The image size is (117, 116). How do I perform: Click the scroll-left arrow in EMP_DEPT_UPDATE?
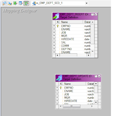61,106
